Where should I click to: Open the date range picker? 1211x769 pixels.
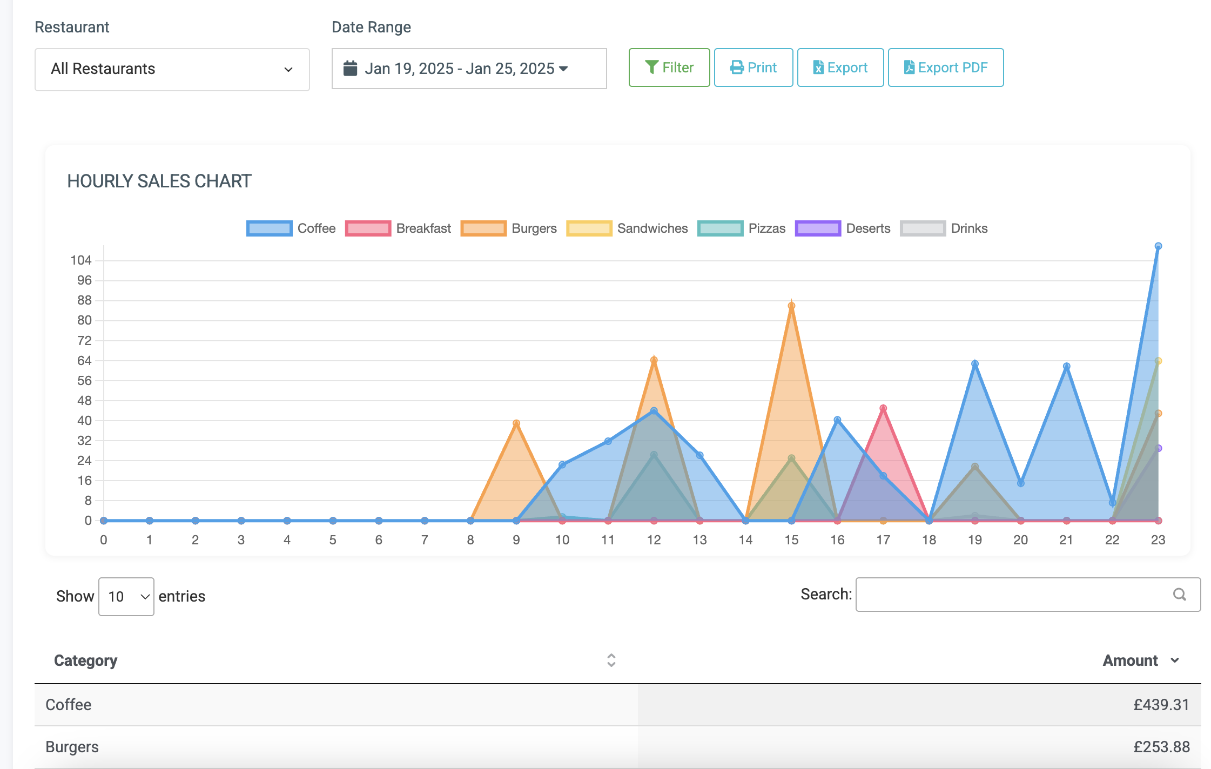point(469,69)
